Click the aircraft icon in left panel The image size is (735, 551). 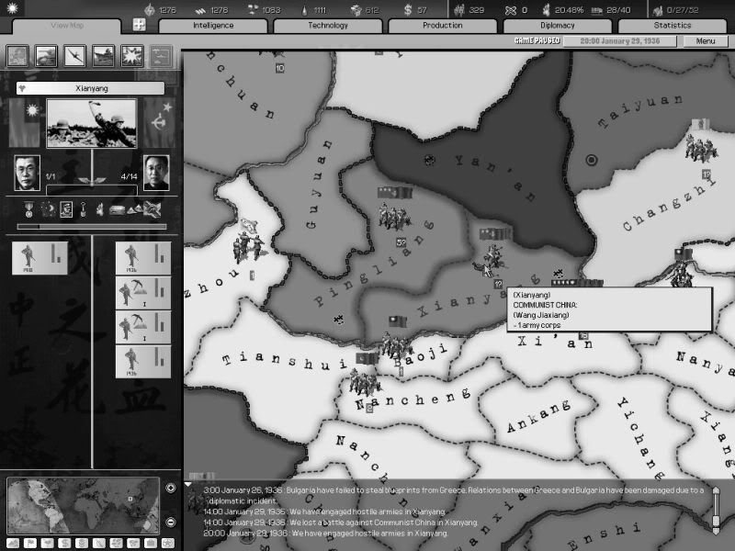pyautogui.click(x=74, y=56)
